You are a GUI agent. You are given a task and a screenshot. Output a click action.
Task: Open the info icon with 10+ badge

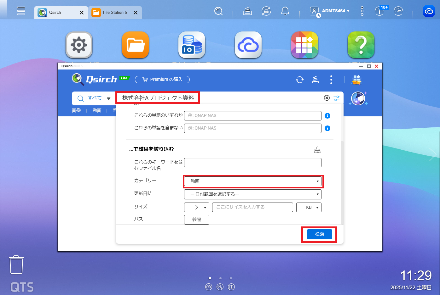380,11
